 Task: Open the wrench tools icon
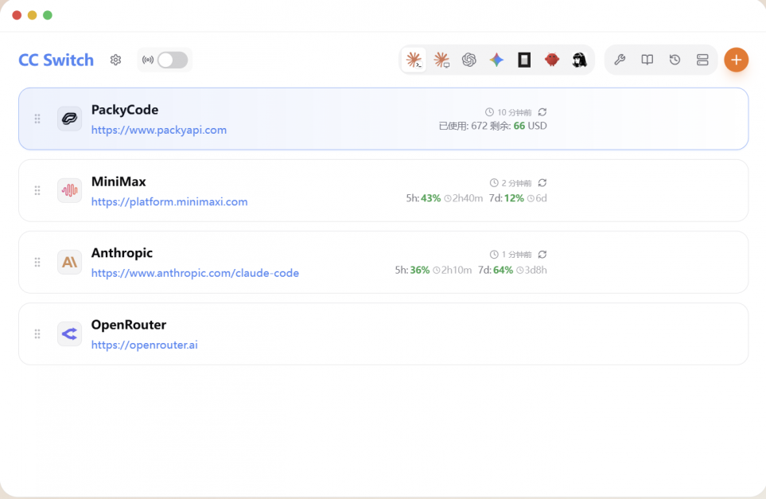pyautogui.click(x=620, y=60)
